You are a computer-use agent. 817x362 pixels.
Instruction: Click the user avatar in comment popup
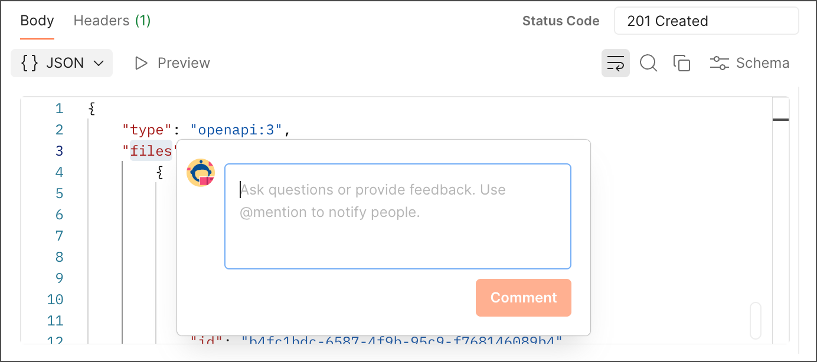click(x=201, y=173)
